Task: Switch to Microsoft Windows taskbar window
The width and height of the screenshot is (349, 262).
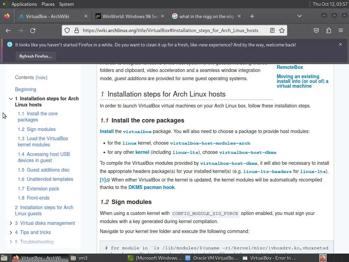Action: [155, 258]
